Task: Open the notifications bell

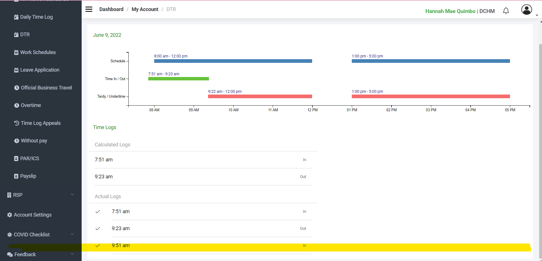Action: pos(506,11)
